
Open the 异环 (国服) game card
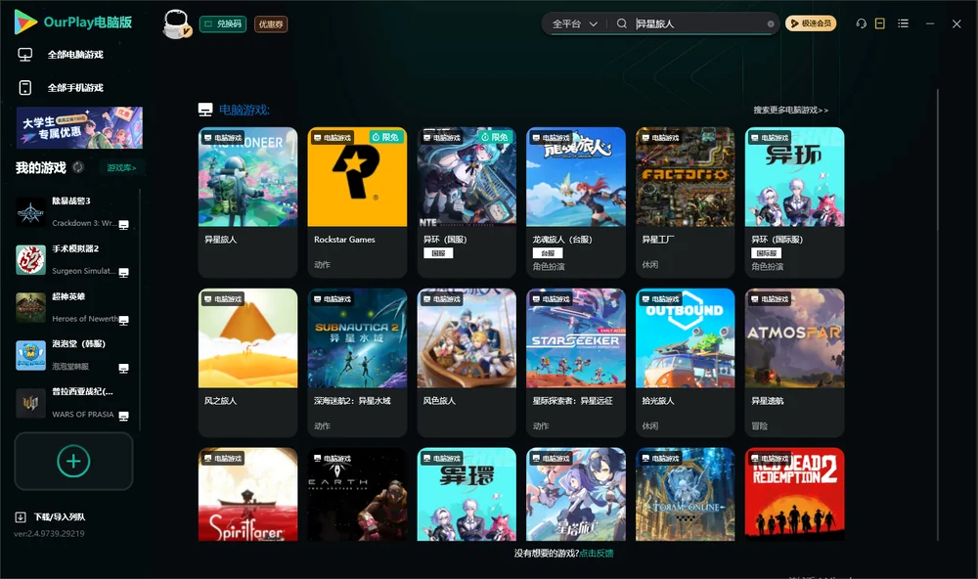click(x=467, y=202)
